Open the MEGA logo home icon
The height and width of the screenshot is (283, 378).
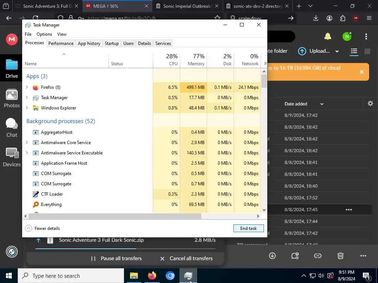[x=11, y=39]
